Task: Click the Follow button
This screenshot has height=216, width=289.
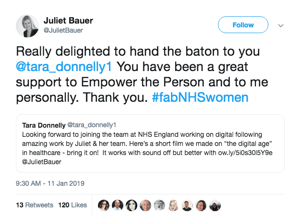Action: pos(243,25)
